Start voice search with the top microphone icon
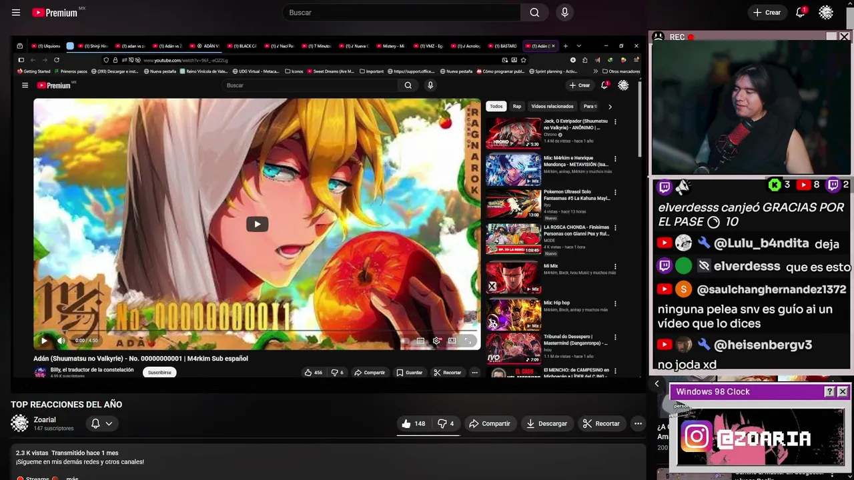The image size is (854, 480). pos(564,13)
